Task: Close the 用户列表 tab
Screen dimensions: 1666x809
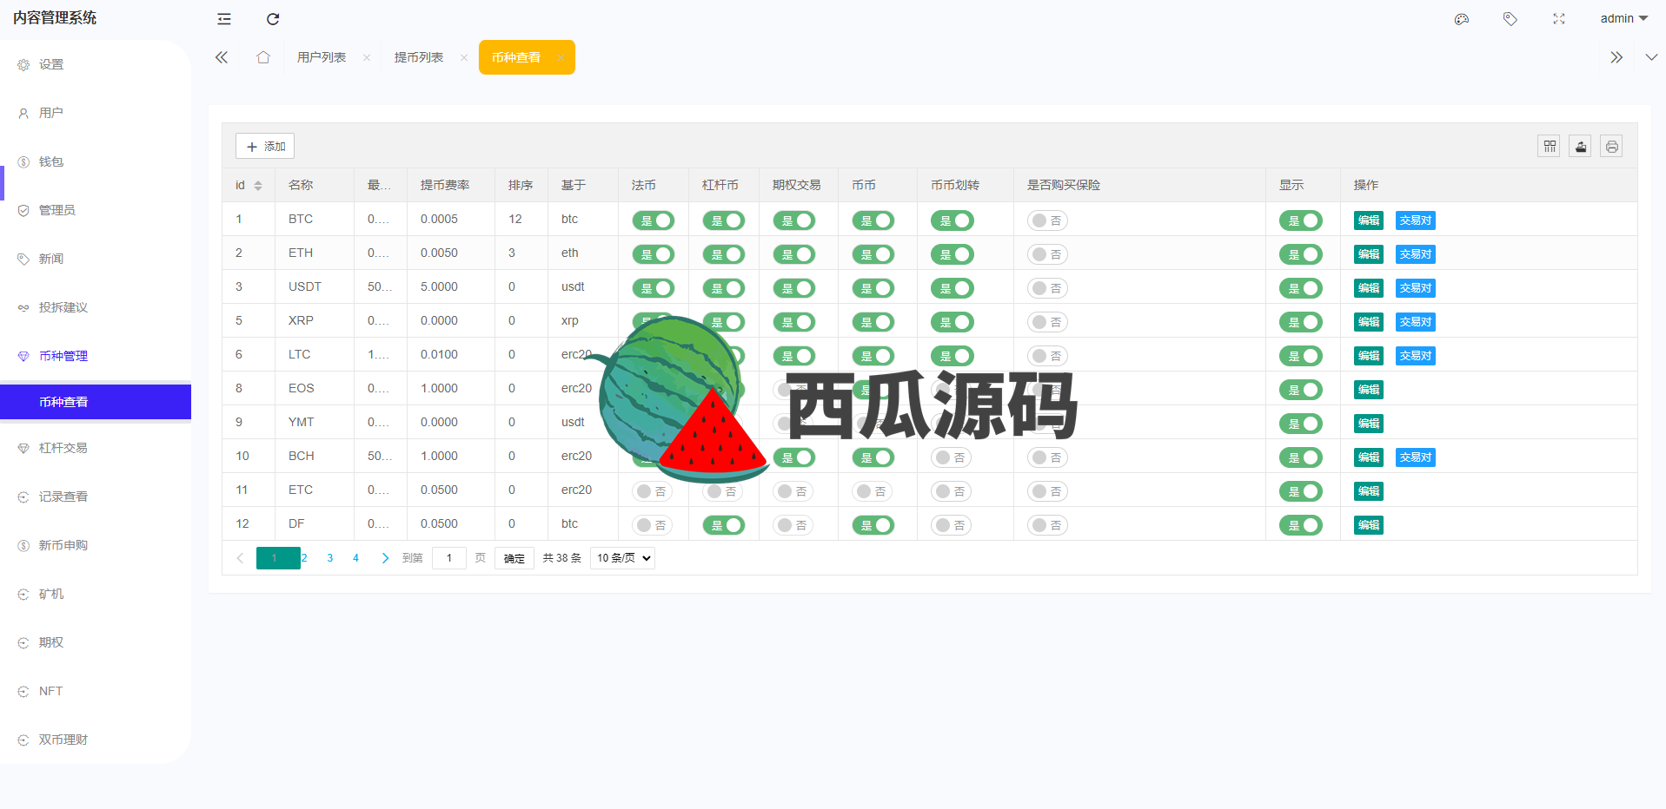Action: pos(367,58)
